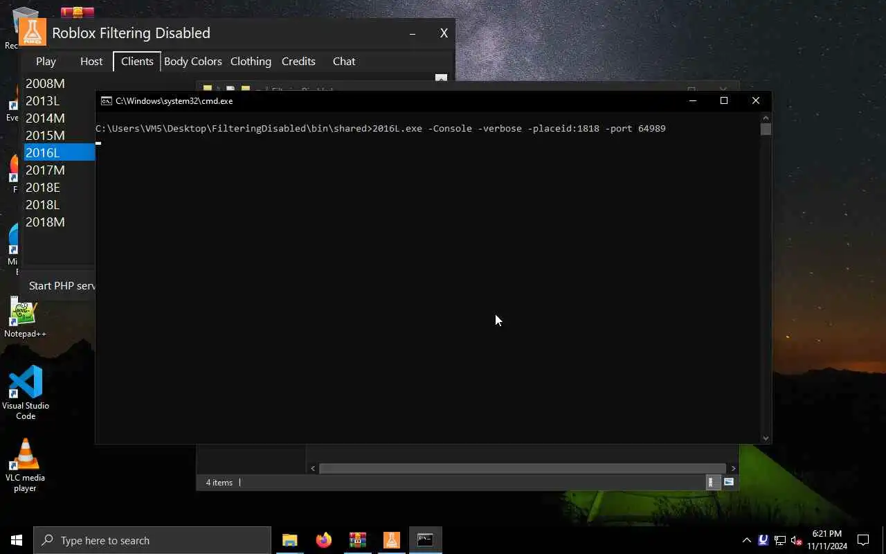The width and height of the screenshot is (886, 554).
Task: Open the Windows Start menu
Action: tap(17, 540)
